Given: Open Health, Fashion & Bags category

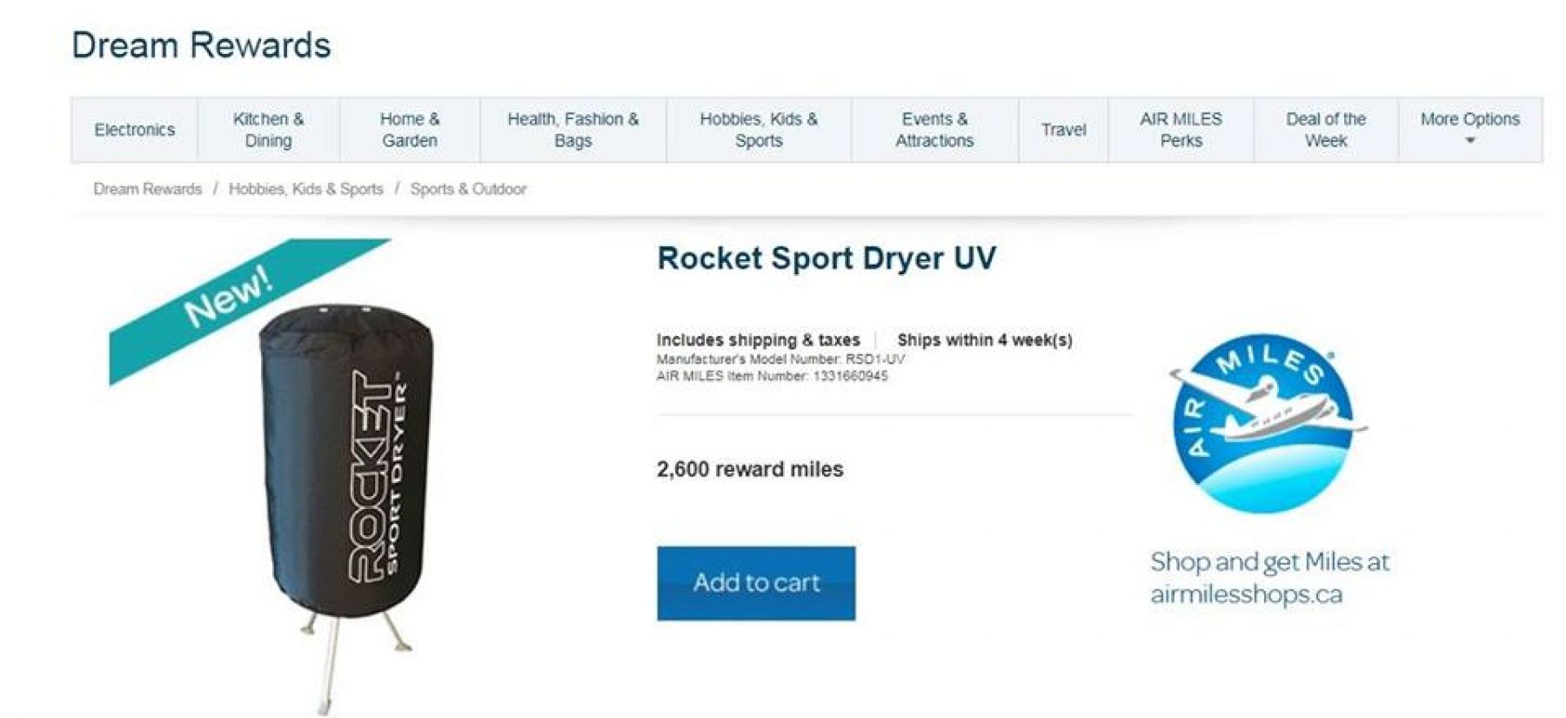Looking at the screenshot, I should coord(572,130).
